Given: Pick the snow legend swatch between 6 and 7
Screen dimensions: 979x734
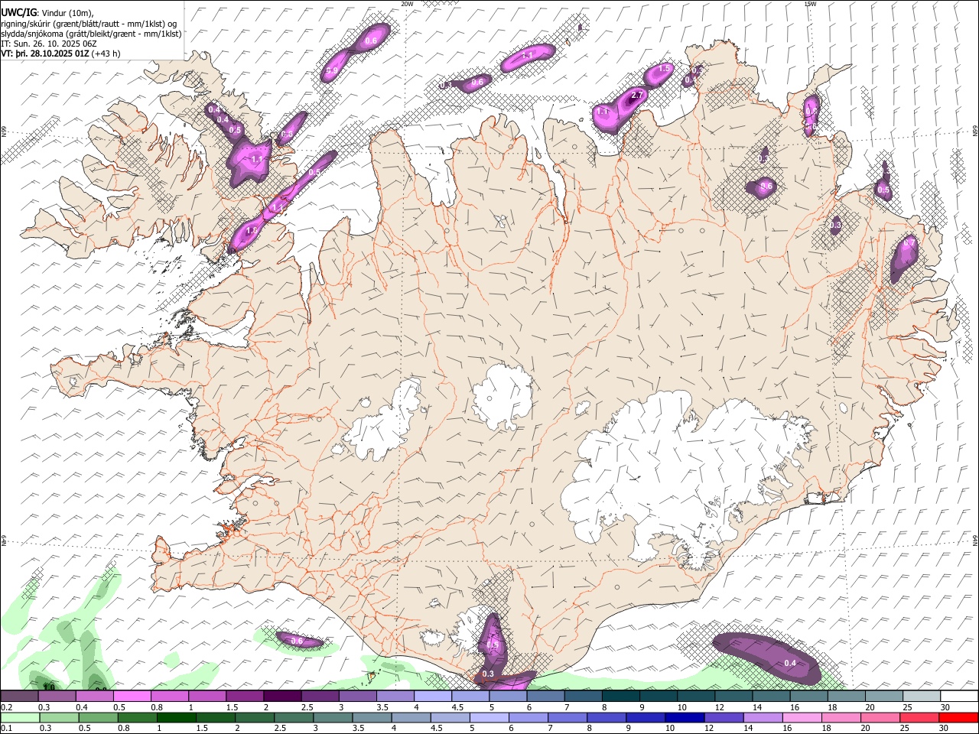Looking at the screenshot, I should (546, 697).
